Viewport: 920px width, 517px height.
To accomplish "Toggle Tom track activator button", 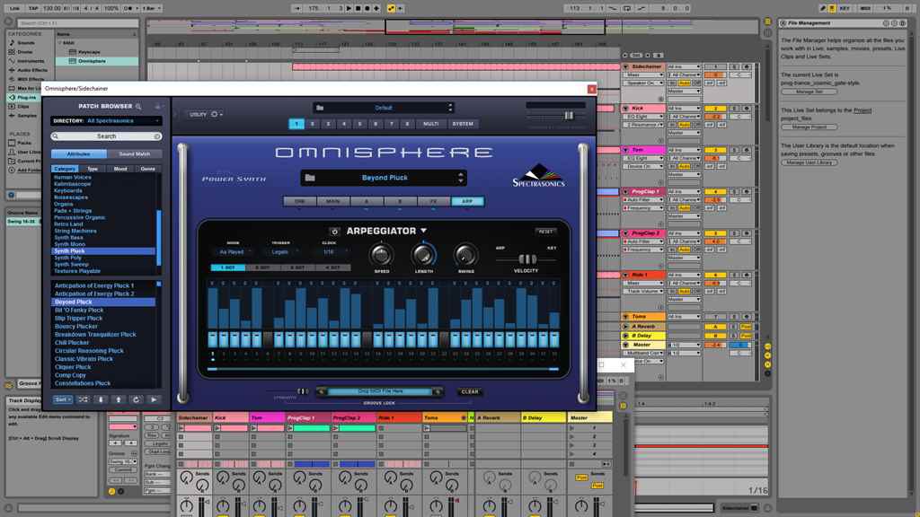I will click(714, 150).
